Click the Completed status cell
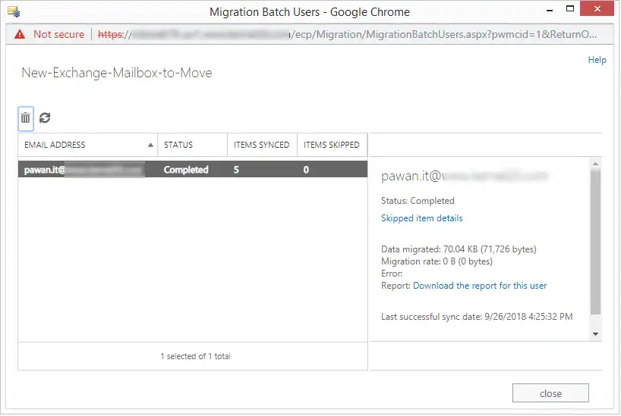This screenshot has height=416, width=621. [x=186, y=170]
